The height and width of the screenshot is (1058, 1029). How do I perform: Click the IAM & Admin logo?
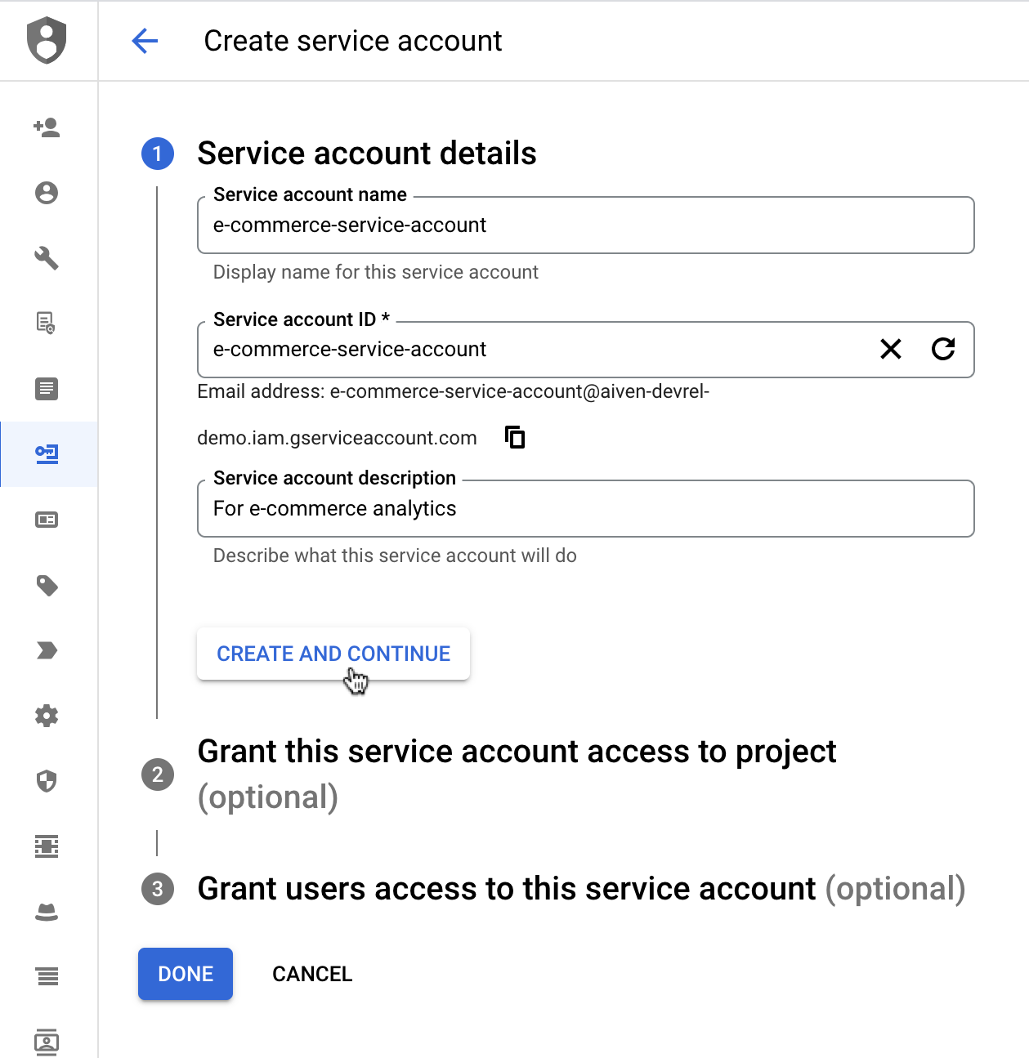(47, 40)
